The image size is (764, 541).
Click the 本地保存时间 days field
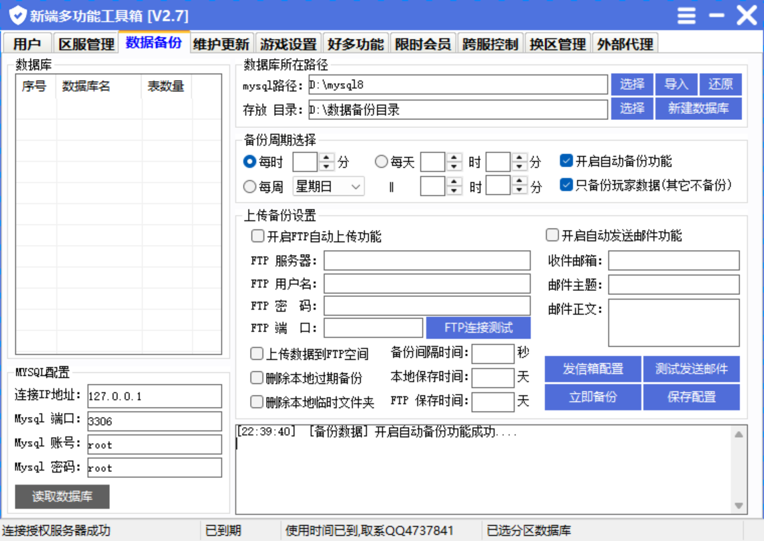(493, 377)
